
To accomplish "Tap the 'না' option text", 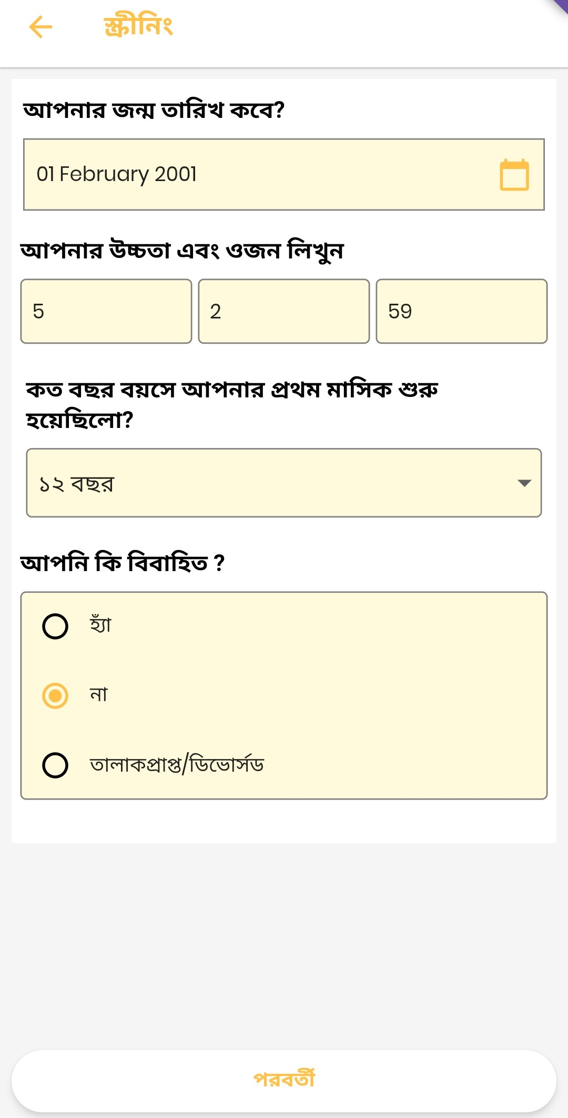I will 98,695.
